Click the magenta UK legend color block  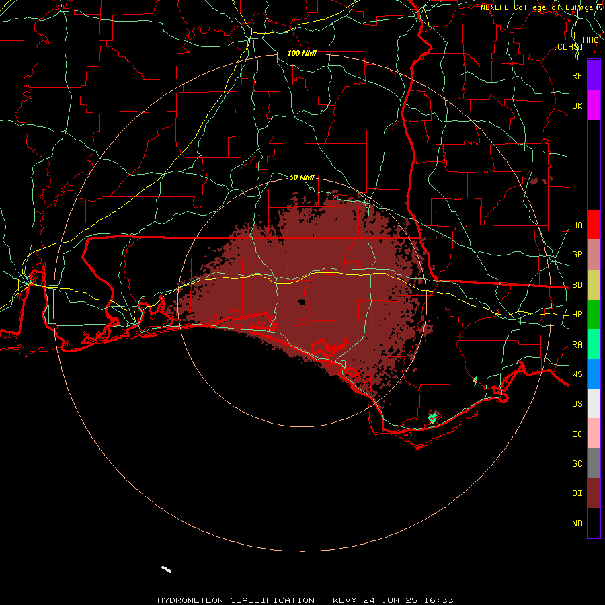click(594, 106)
